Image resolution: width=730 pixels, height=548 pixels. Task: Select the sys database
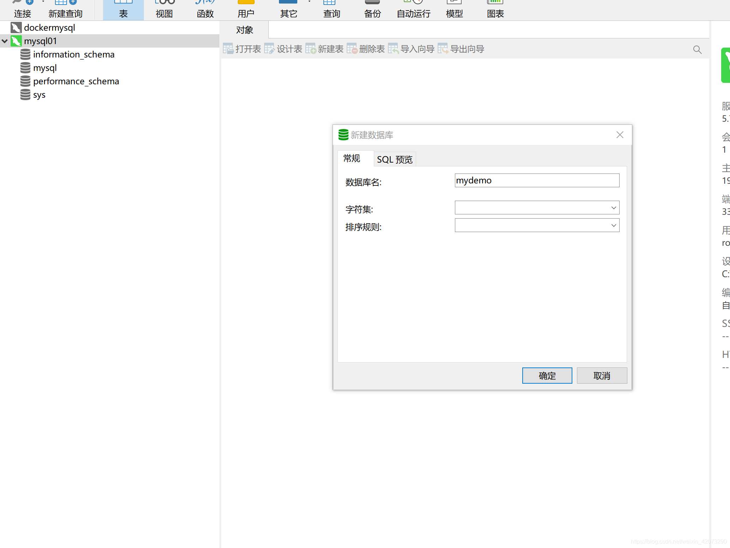39,95
